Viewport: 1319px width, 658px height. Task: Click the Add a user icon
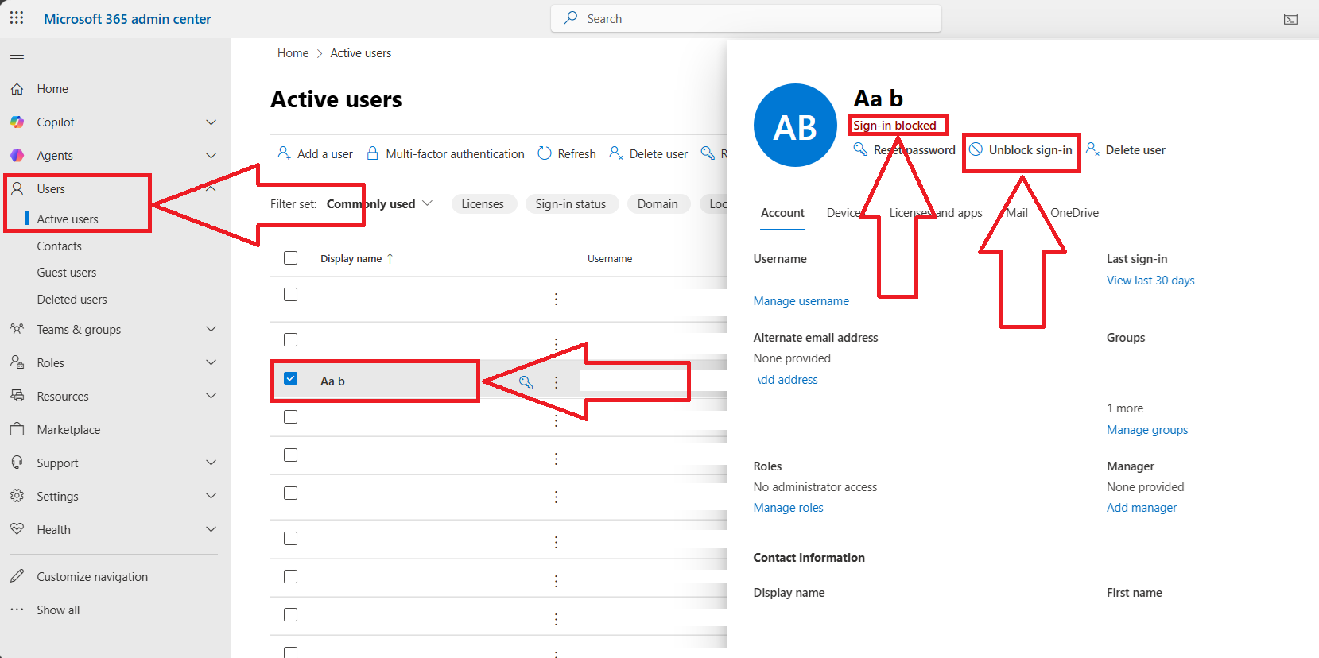click(284, 153)
